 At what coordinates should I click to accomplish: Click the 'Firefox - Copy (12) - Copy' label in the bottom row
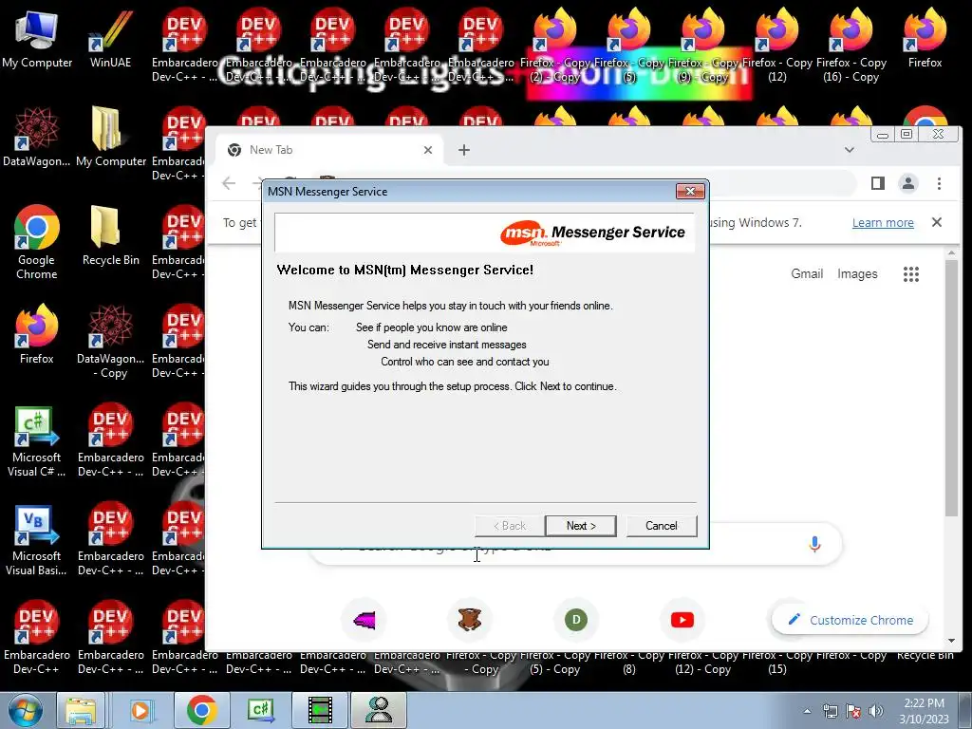(703, 662)
